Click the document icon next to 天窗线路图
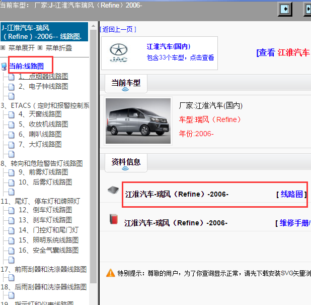 pos(11,114)
